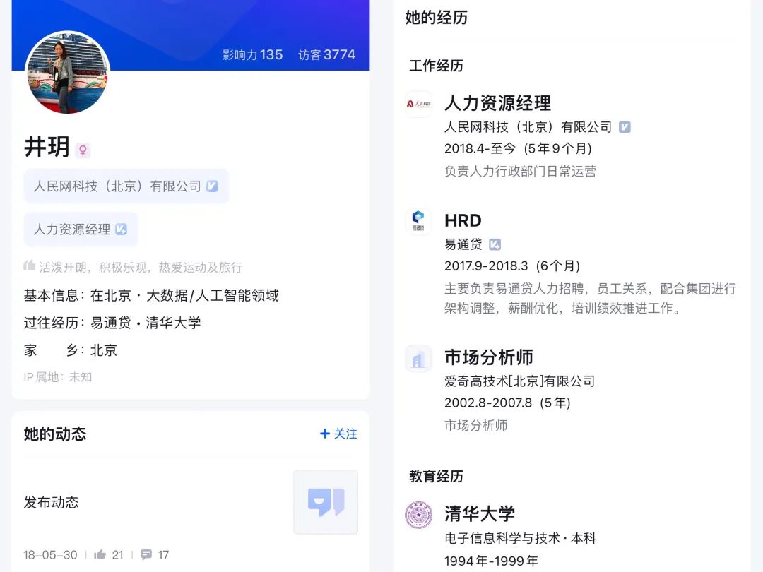Click the pink female gender icon

[83, 150]
